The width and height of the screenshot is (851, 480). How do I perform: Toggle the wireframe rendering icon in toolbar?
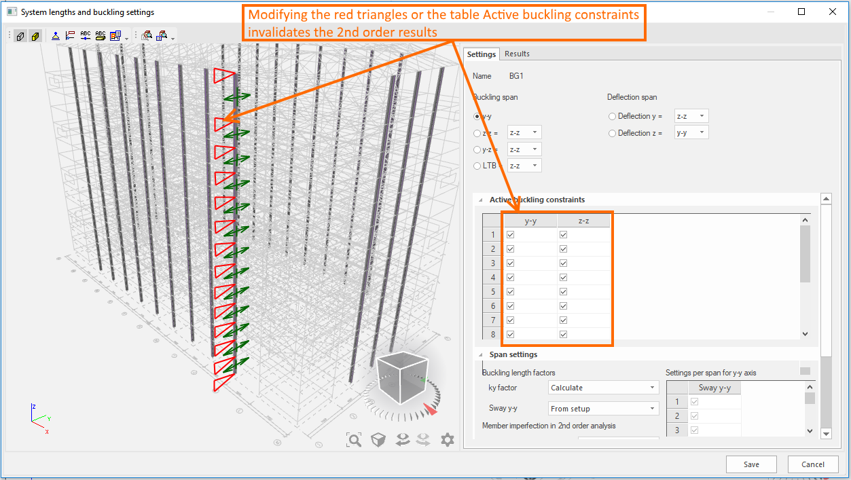click(20, 36)
